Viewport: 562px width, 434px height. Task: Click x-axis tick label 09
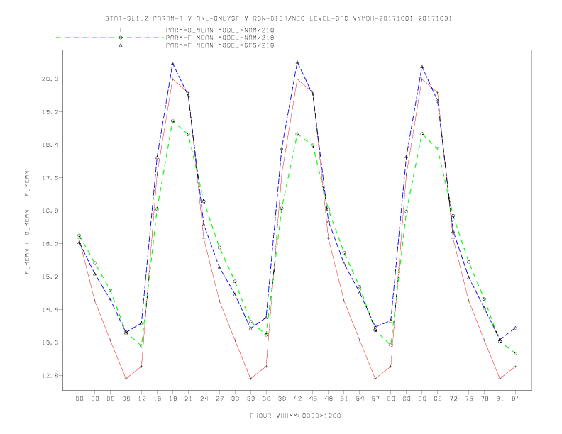(126, 399)
